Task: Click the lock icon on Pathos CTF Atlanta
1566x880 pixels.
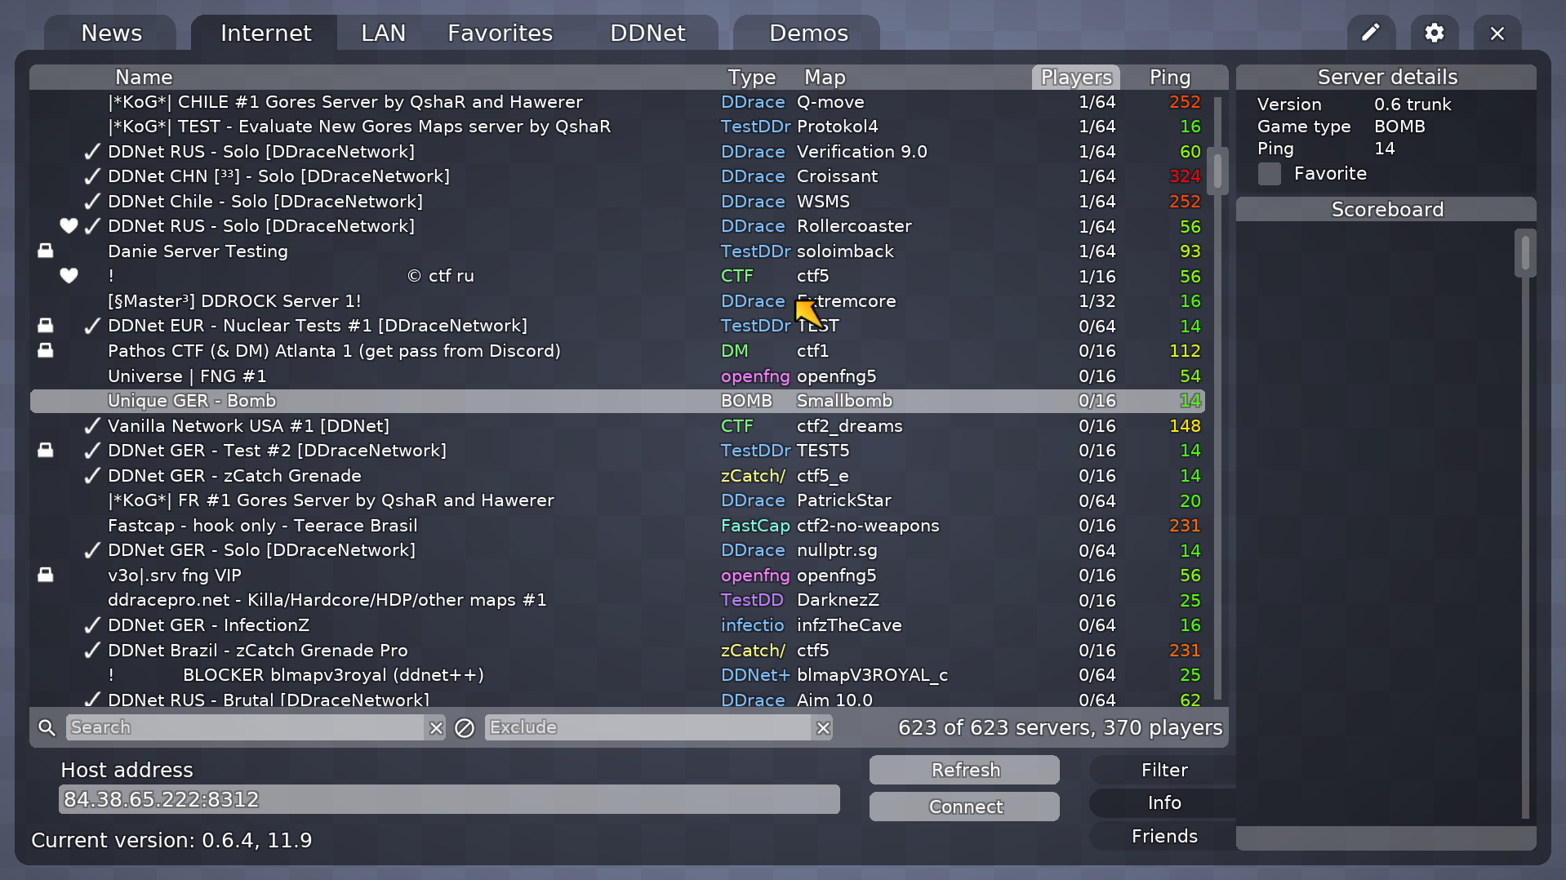Action: tap(45, 350)
